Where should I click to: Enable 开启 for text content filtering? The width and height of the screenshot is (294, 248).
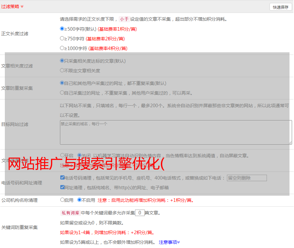point(63,155)
